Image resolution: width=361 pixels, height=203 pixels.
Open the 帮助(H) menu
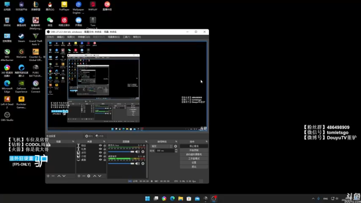(137, 37)
